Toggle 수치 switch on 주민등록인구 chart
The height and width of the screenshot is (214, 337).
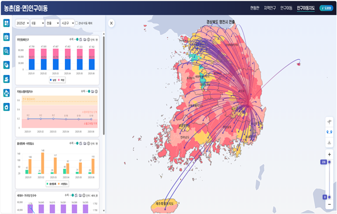77,39
